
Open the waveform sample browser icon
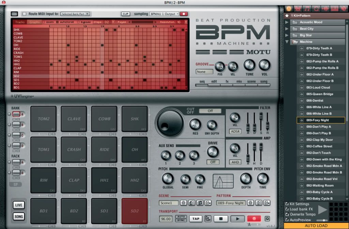point(325,9)
